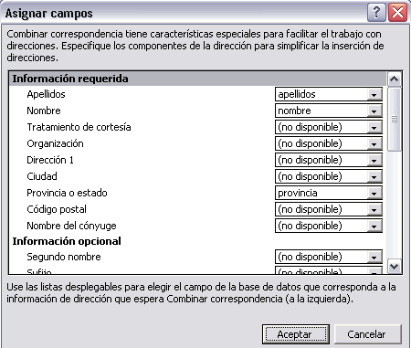Select the Información opcional section header
Viewport: 411px width, 348px height.
point(67,241)
